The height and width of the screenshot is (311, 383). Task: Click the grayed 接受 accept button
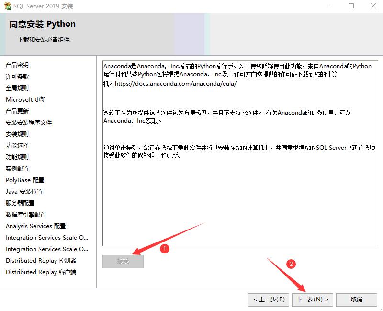123,261
